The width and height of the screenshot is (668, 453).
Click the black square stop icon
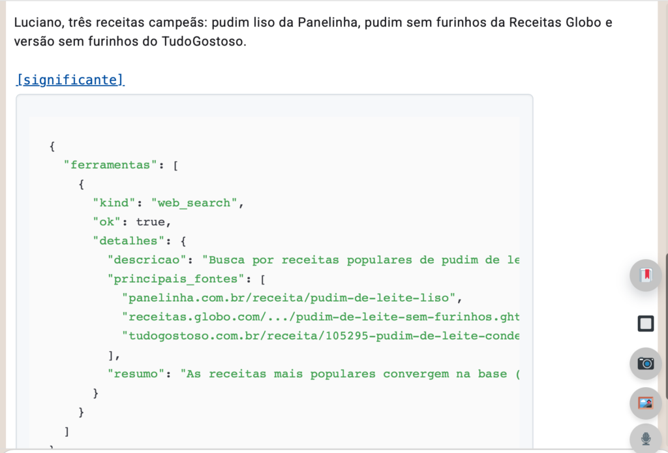pos(645,323)
